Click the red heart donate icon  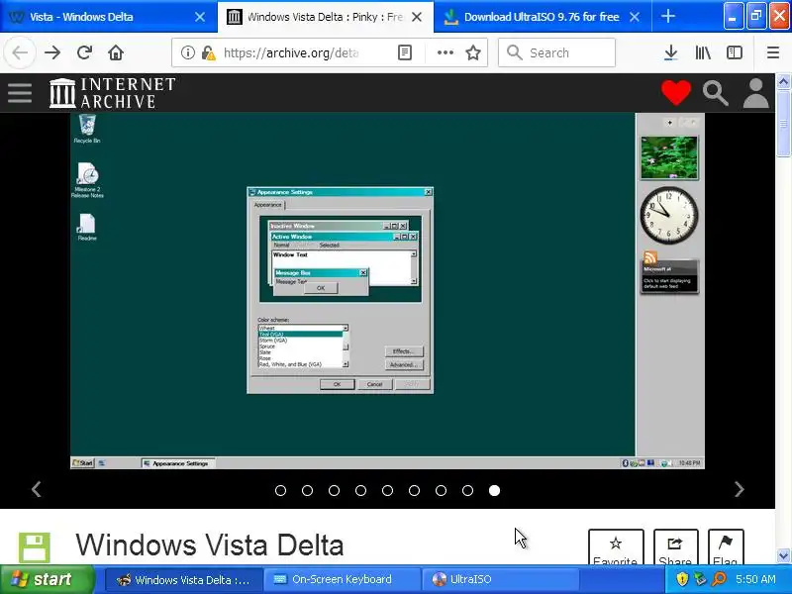point(676,92)
